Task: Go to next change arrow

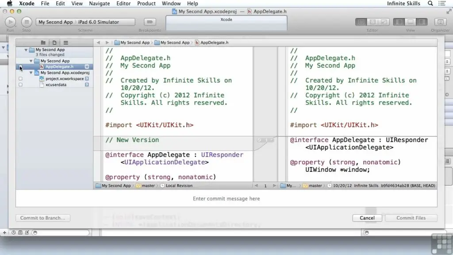Action: tap(274, 185)
